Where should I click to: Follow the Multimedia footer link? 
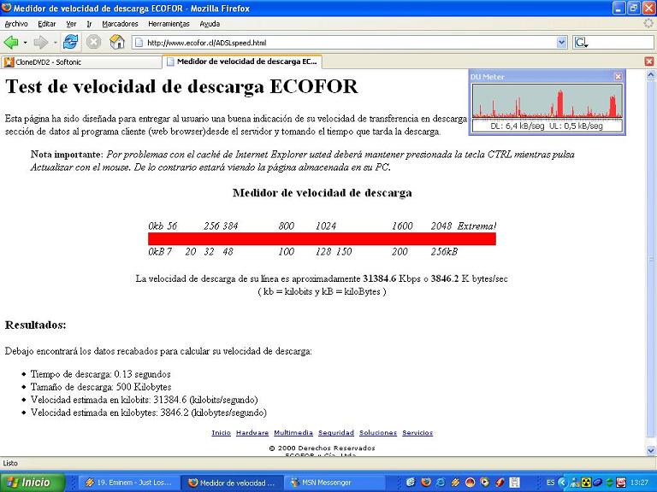293,432
